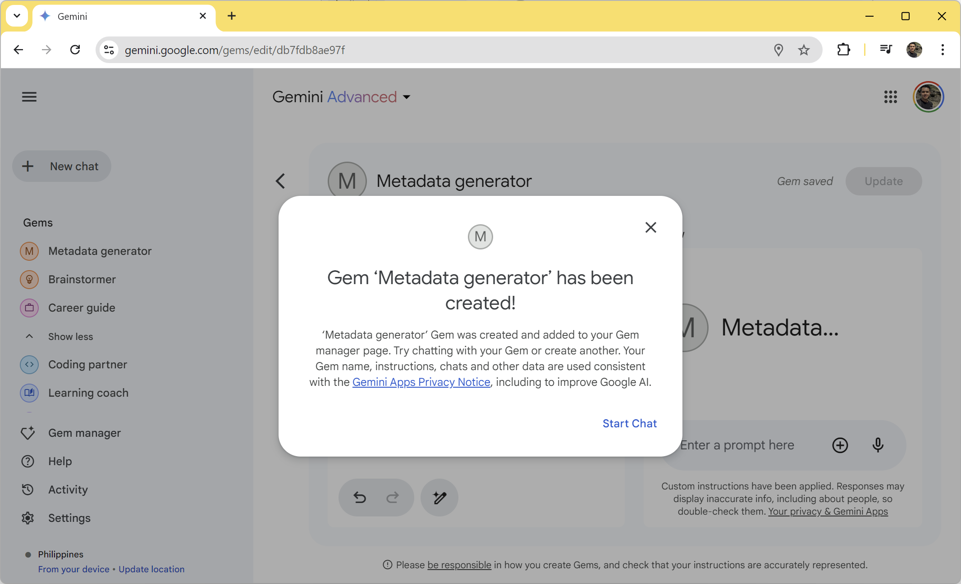Click the upload plus icon in prompt box
The width and height of the screenshot is (961, 584).
point(840,445)
